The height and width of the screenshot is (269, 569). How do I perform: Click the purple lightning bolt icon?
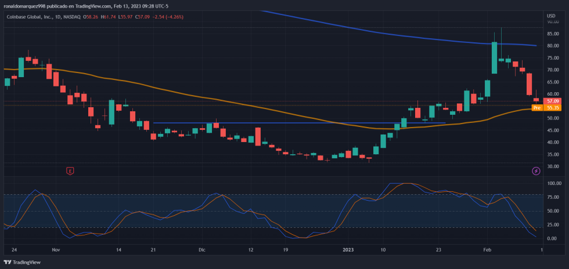tap(536, 171)
